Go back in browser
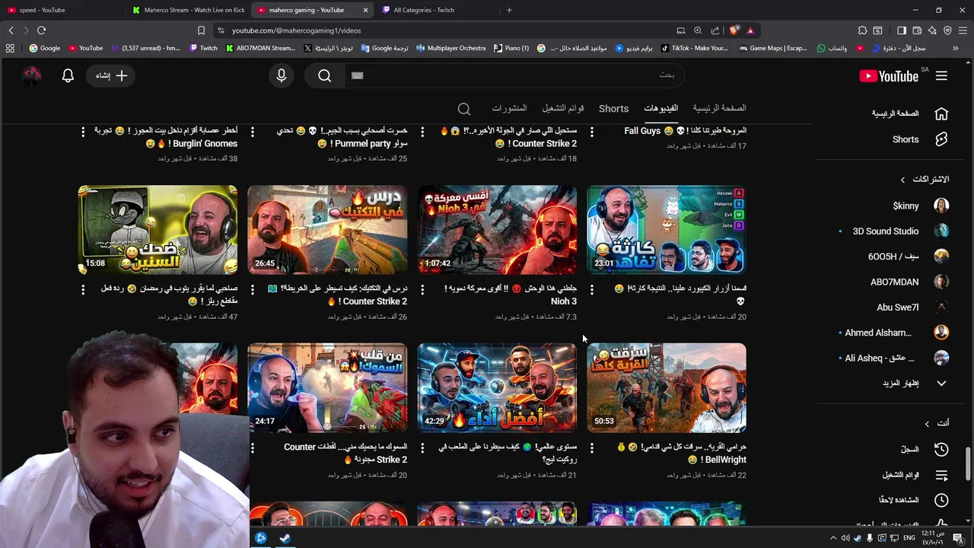The image size is (974, 548). pos(11,30)
